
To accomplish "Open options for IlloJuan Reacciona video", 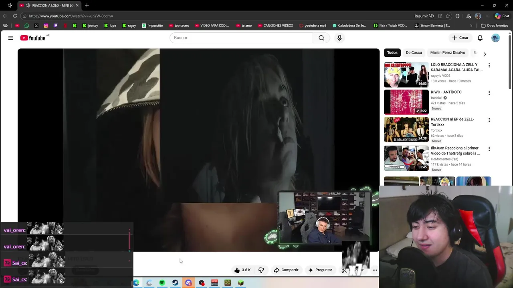I will 489,149.
